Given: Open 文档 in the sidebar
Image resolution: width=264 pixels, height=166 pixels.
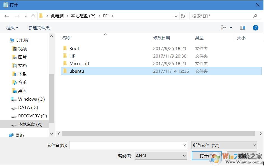Looking at the screenshot, I should [x=22, y=65].
